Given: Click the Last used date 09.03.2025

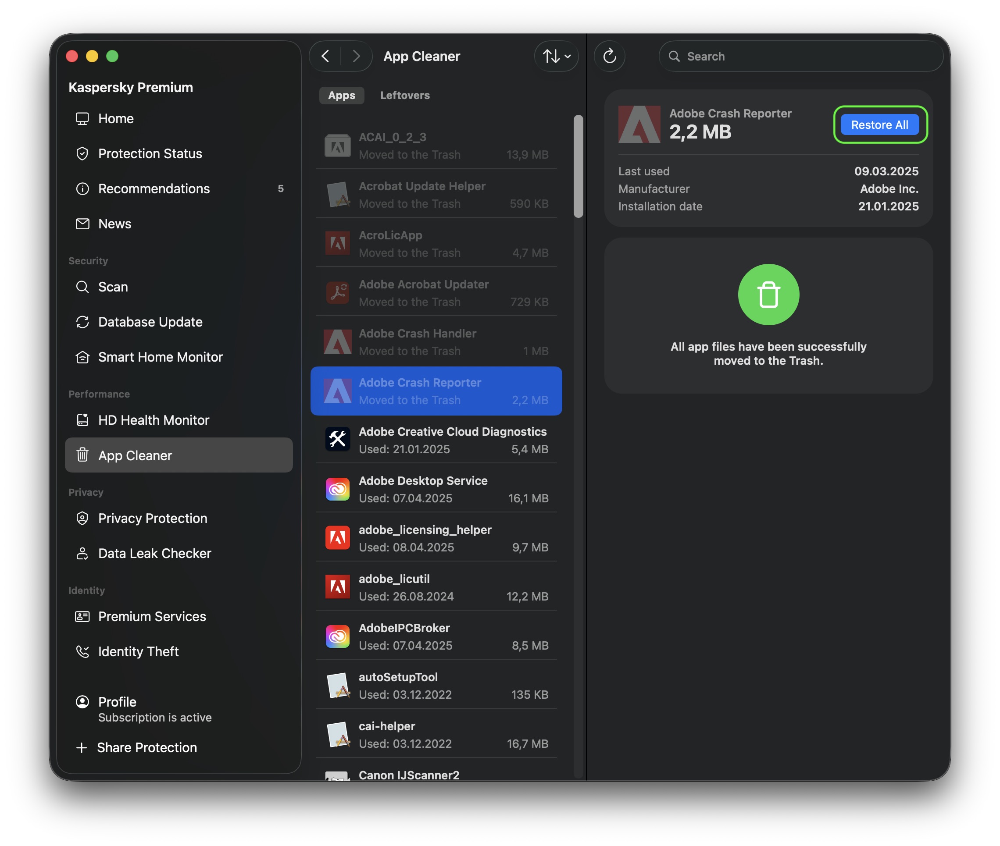Looking at the screenshot, I should click(x=886, y=171).
